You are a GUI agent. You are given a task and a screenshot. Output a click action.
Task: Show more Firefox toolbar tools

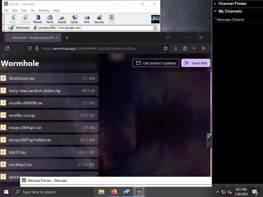coord(203,48)
